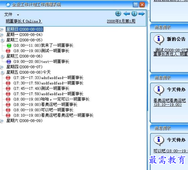Image resolution: width=188 pixels, height=170 pixels.
Task: Click info bubble icon in middle 今天待办 popup
Action: pos(158,90)
